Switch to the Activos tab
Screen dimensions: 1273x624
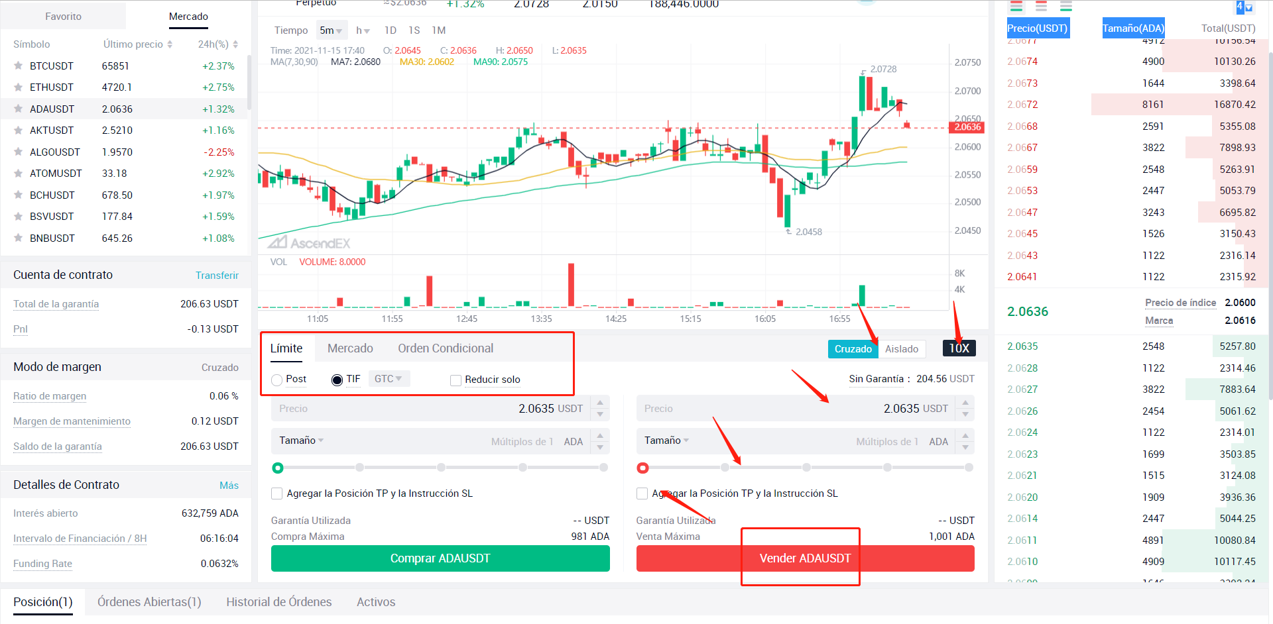point(376,602)
